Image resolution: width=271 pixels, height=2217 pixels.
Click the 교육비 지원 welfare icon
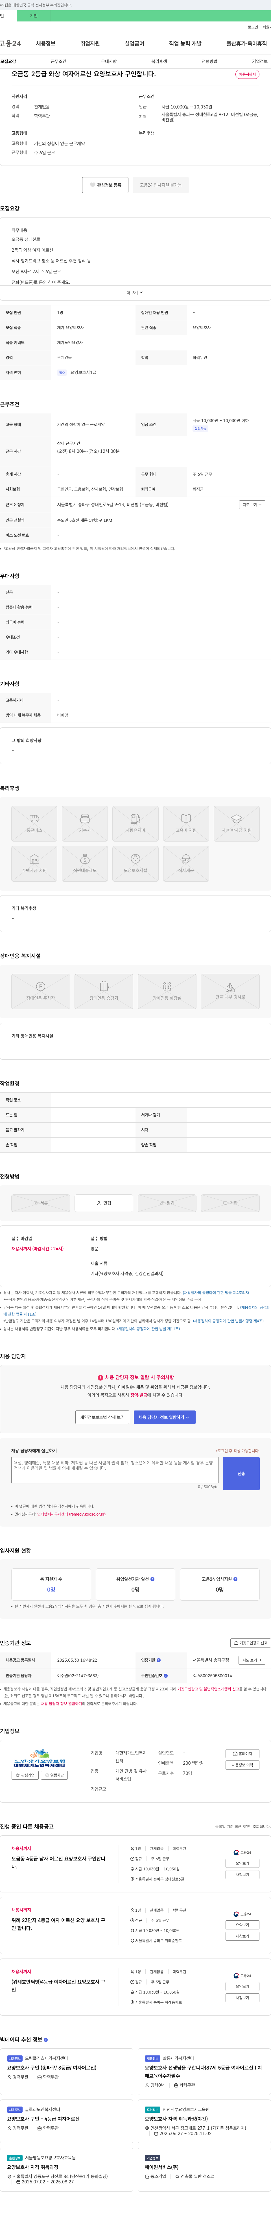186,818
